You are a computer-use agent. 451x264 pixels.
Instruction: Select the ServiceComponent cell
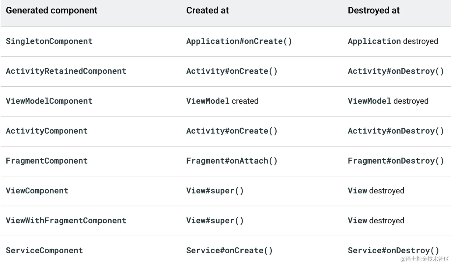[44, 251]
